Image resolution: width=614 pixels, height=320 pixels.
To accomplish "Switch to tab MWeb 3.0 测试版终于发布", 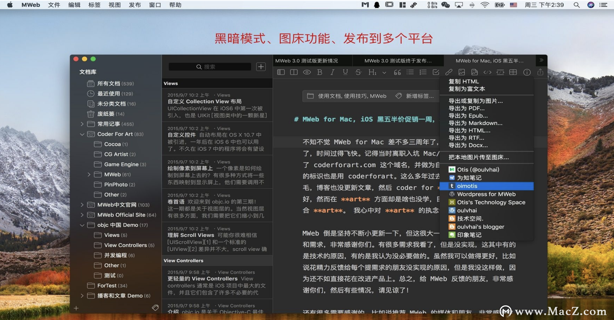I will (398, 61).
